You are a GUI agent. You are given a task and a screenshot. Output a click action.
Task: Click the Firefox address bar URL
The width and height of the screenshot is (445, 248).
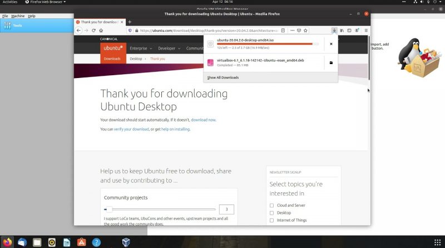coord(209,31)
